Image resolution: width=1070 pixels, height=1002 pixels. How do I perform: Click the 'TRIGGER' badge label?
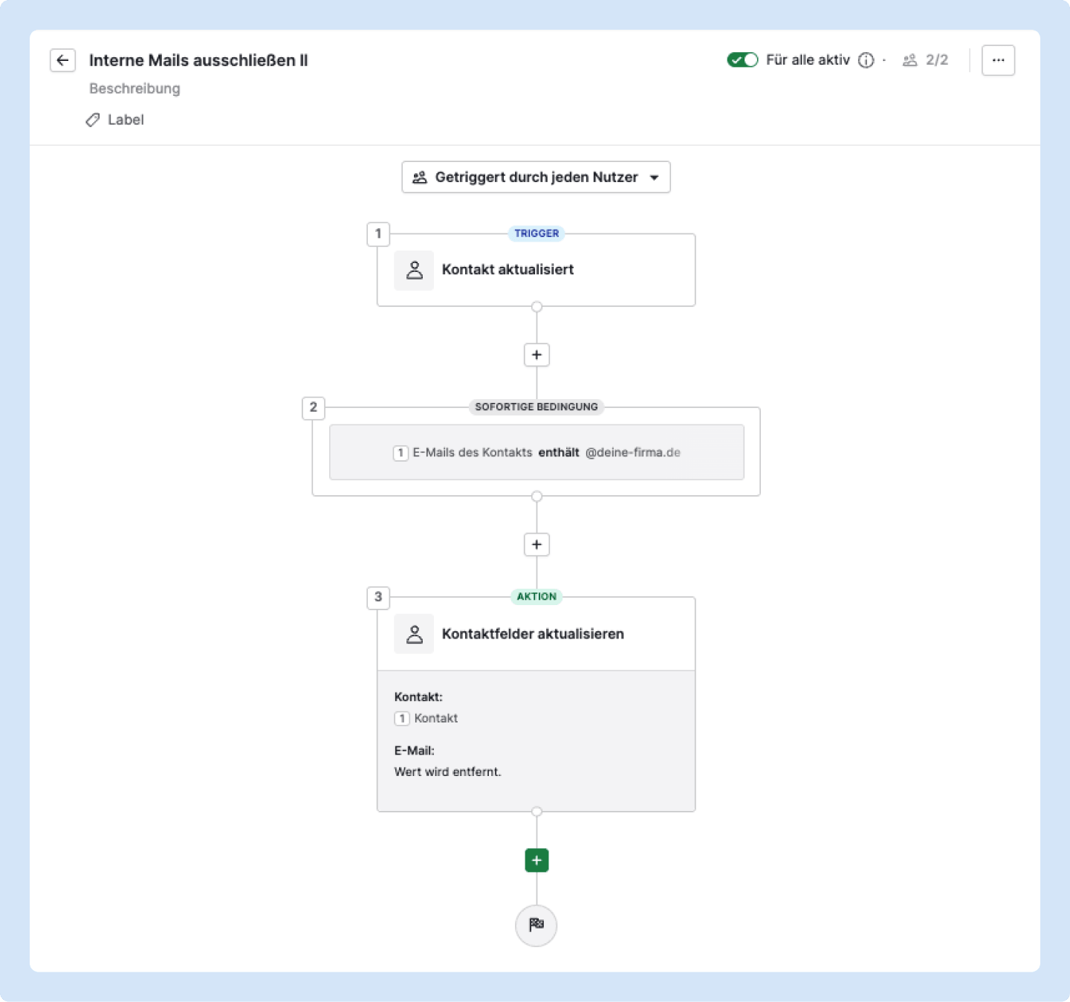pyautogui.click(x=536, y=233)
